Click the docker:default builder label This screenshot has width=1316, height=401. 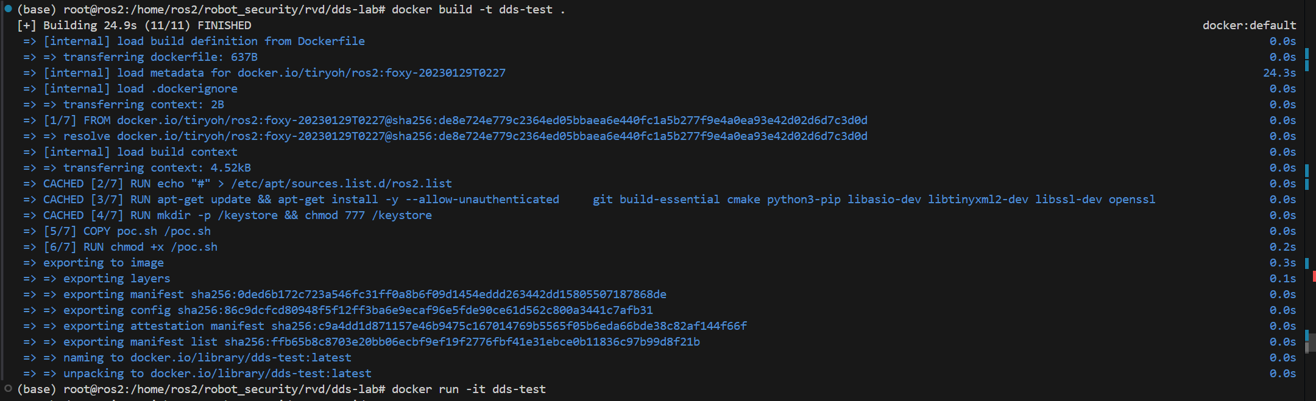tap(1249, 26)
